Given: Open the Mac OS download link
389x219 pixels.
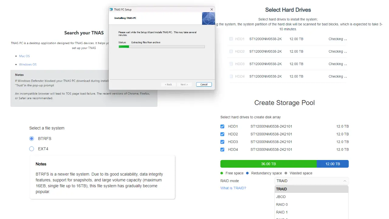Looking at the screenshot, I should click(24, 56).
